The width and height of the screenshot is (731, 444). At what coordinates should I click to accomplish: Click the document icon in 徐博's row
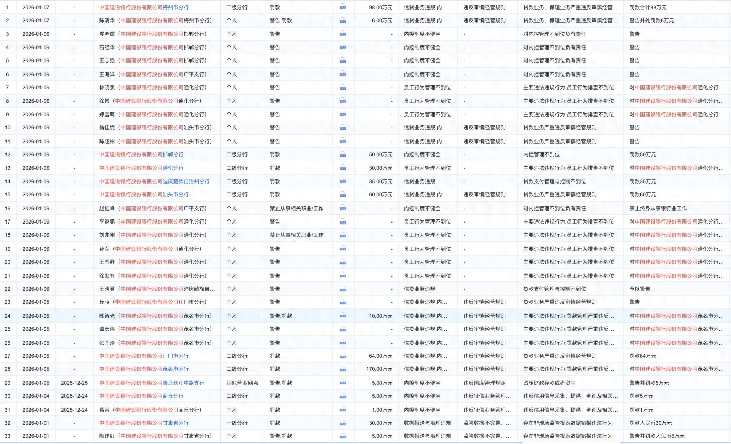(343, 101)
